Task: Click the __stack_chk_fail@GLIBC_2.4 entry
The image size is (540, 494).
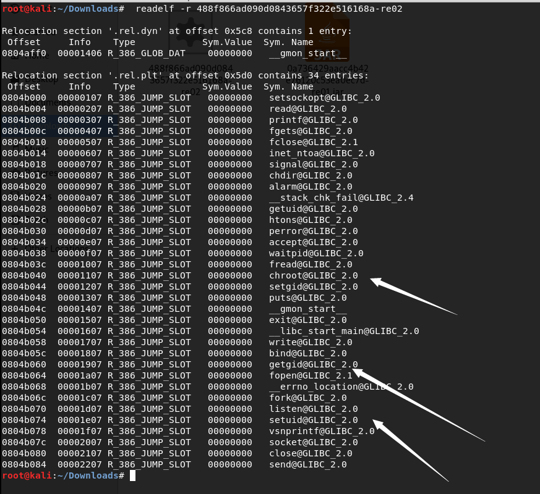Action: tap(341, 198)
